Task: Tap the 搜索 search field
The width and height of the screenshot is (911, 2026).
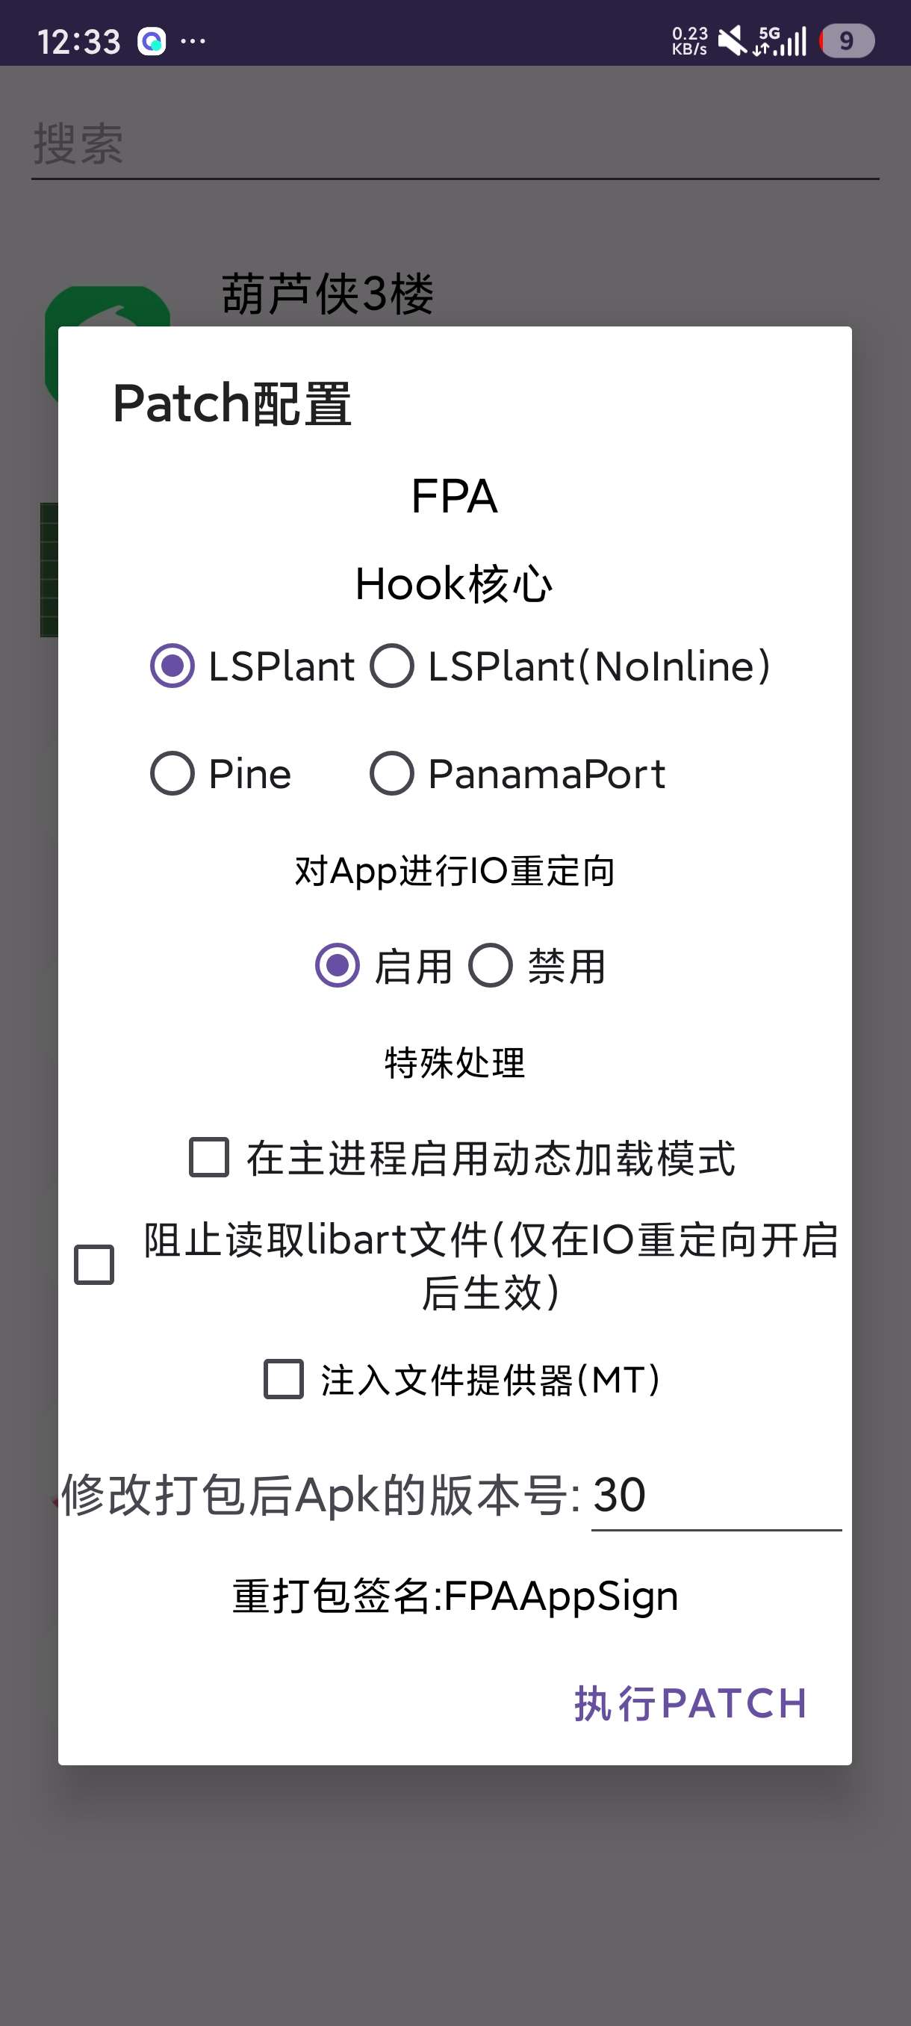Action: (455, 146)
